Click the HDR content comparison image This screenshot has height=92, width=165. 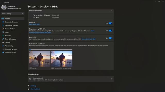point(62,59)
